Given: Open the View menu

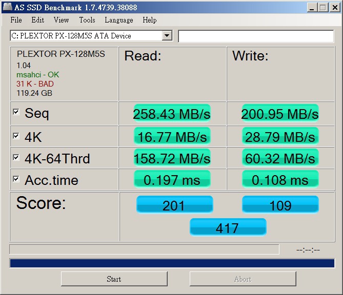Looking at the screenshot, I should [x=61, y=20].
